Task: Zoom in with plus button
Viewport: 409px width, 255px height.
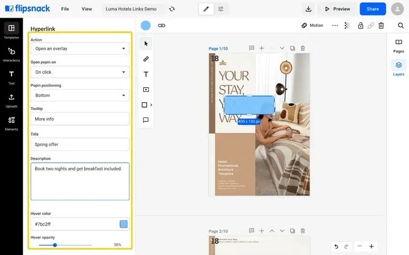Action: [372, 246]
